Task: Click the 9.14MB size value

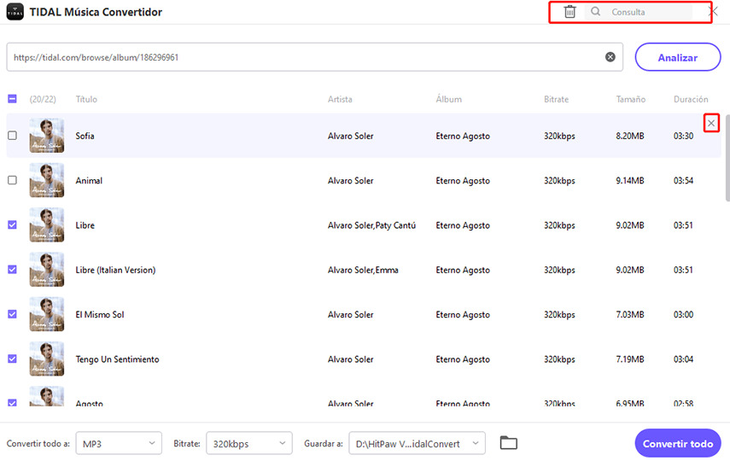Action: click(x=630, y=181)
